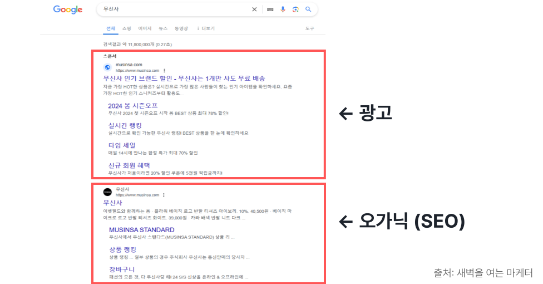The height and width of the screenshot is (284, 543).
Task: Click the sponsored https://www.musinsa.com URL text
Action: click(137, 70)
